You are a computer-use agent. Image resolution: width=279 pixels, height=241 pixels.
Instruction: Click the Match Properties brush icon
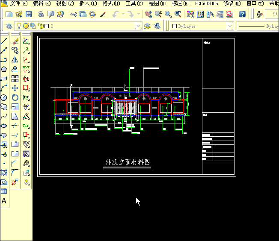pyautogui.click(x=103, y=14)
